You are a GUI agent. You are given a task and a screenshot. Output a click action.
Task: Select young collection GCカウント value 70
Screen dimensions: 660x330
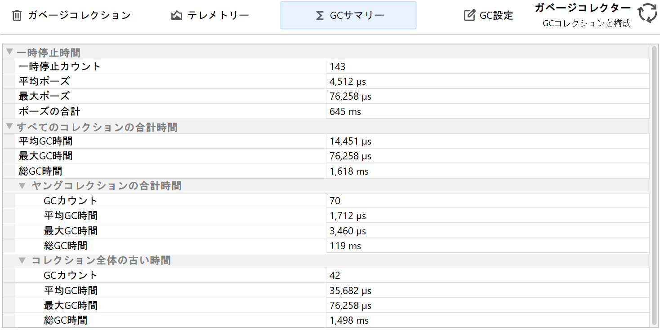tap(335, 201)
